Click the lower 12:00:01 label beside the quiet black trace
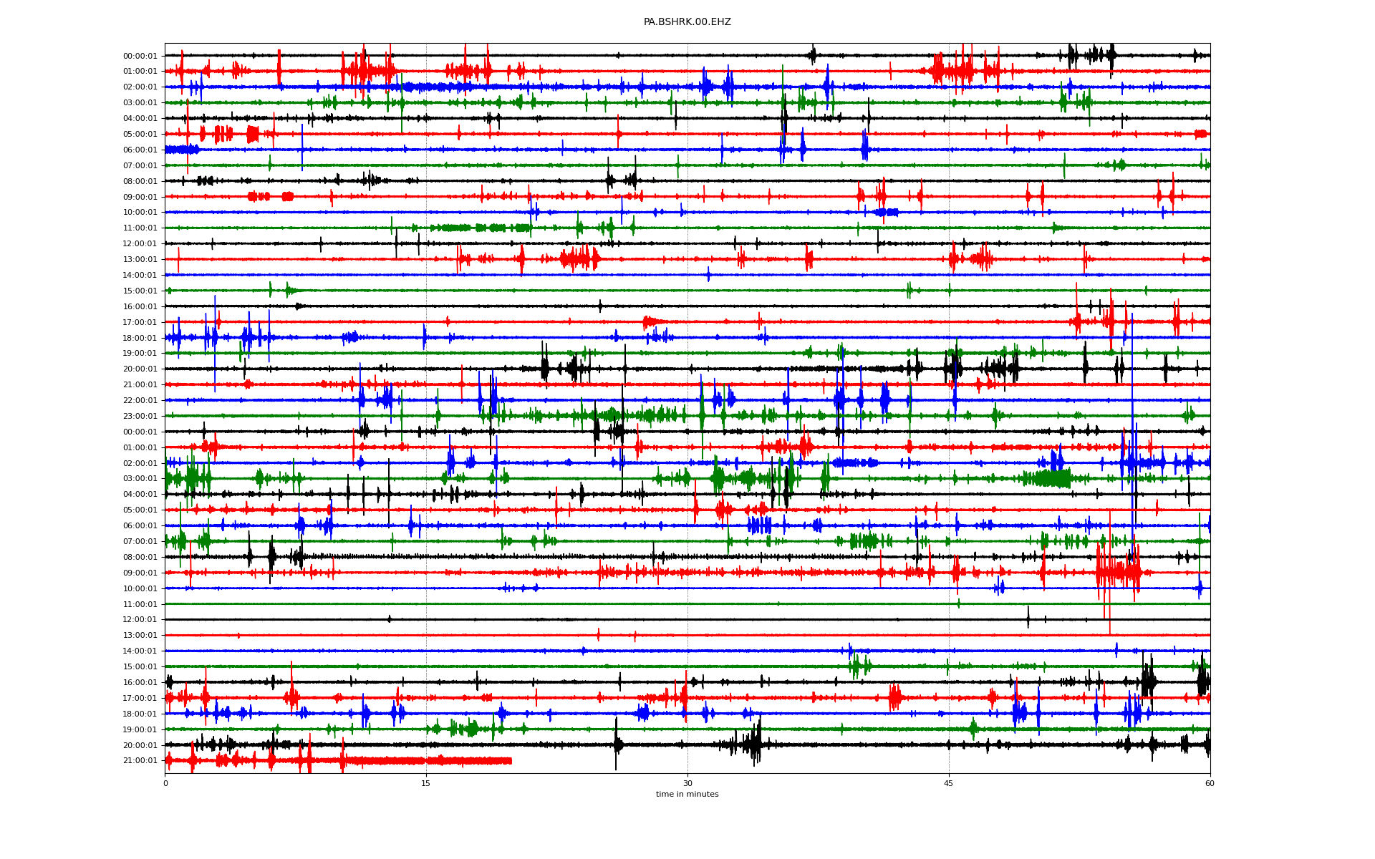The height and width of the screenshot is (859, 1375). pyautogui.click(x=140, y=620)
